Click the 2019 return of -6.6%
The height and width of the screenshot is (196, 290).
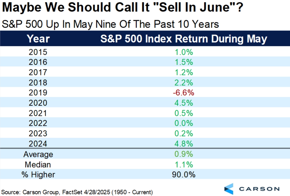(184, 92)
